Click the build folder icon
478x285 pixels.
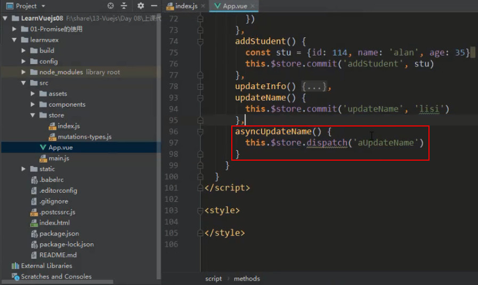34,50
